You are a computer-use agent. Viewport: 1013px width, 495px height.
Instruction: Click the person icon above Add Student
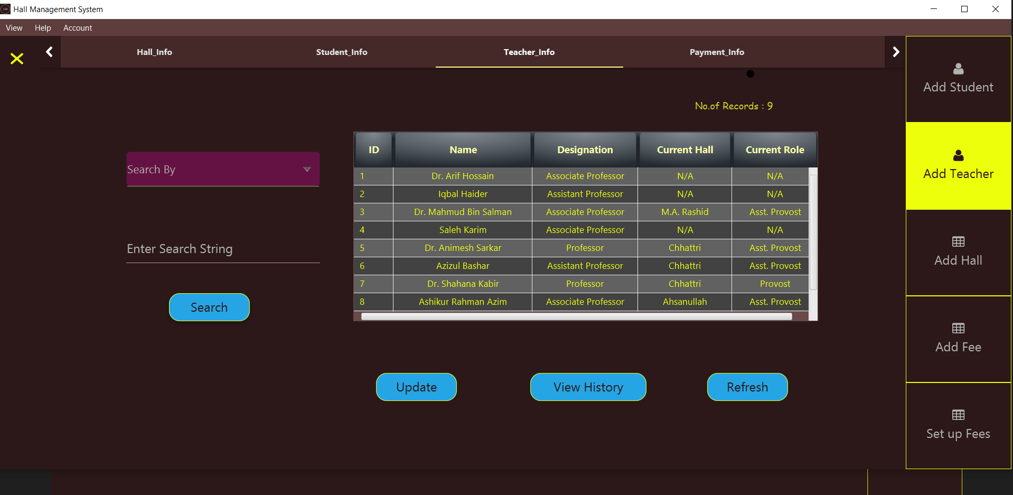tap(958, 69)
